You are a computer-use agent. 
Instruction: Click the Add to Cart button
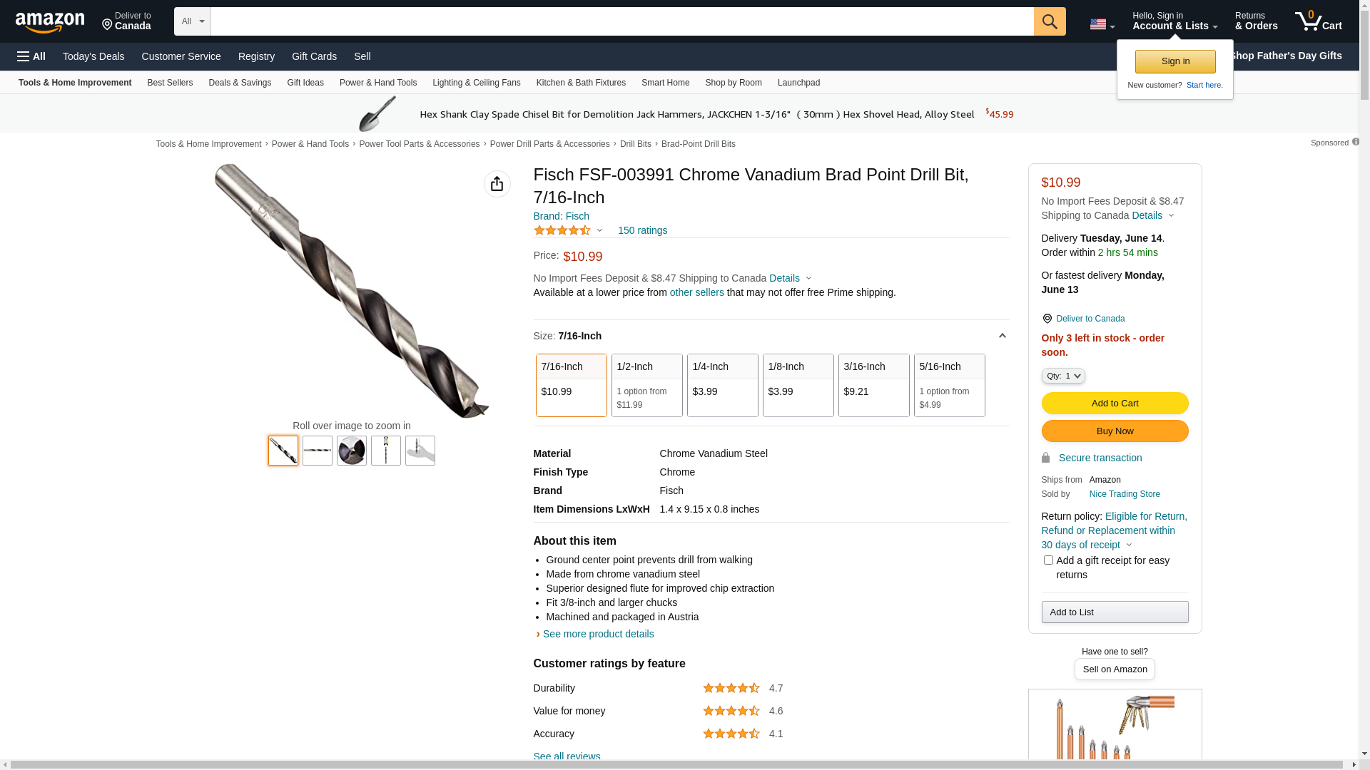tap(1115, 404)
